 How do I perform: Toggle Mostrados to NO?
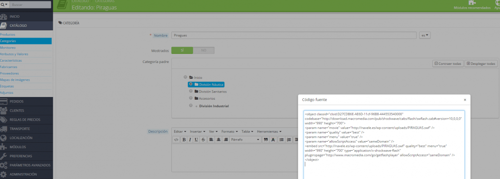pos(204,51)
